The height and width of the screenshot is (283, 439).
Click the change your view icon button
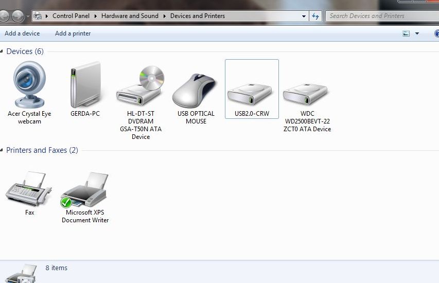(406, 33)
